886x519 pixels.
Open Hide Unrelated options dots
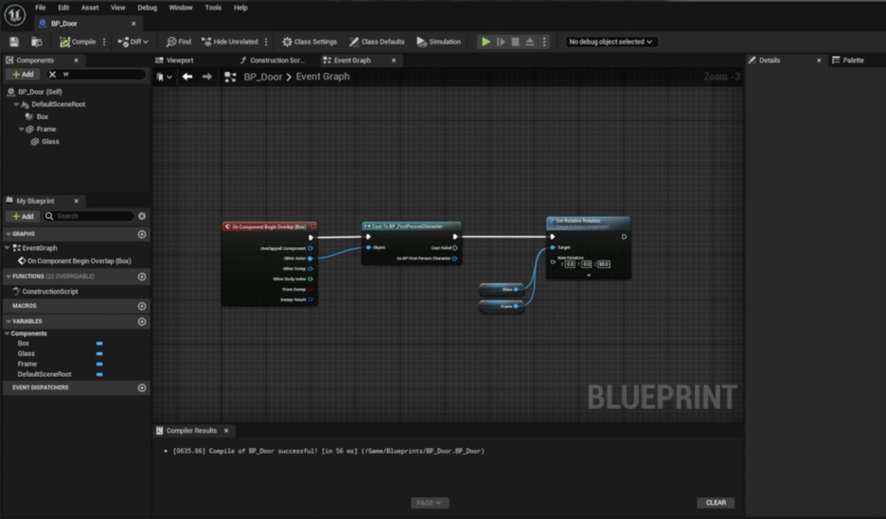pyautogui.click(x=266, y=42)
